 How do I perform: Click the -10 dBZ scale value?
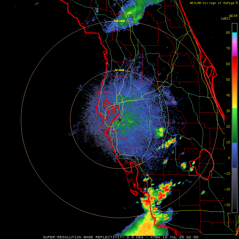227,174
